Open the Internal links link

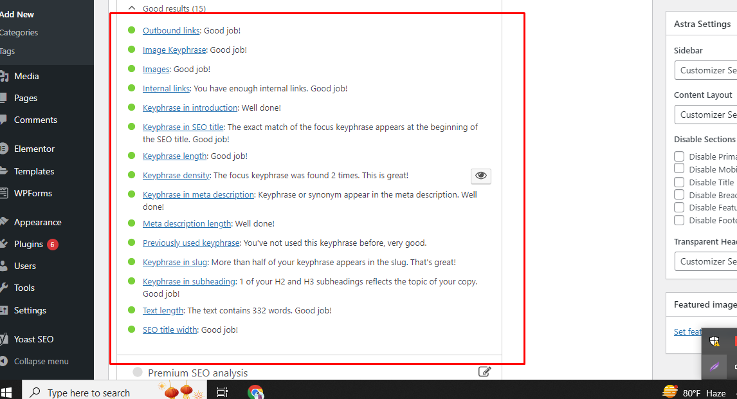tap(167, 88)
